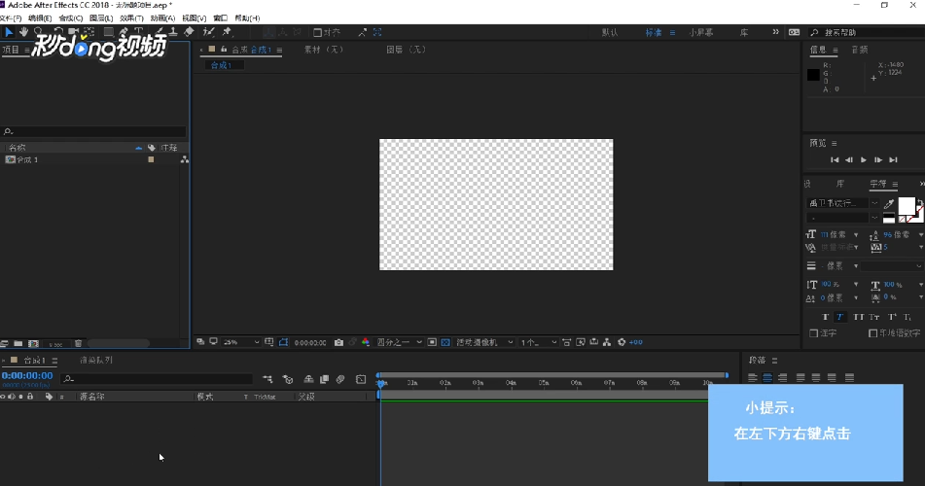
Task: Open the 图层(L) menu
Action: tap(101, 18)
